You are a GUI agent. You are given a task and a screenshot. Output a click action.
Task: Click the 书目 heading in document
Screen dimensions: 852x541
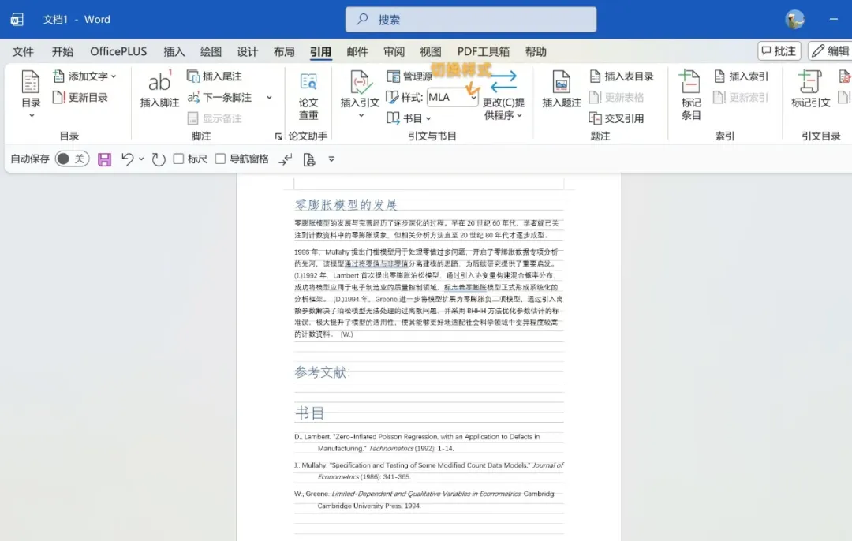coord(310,412)
